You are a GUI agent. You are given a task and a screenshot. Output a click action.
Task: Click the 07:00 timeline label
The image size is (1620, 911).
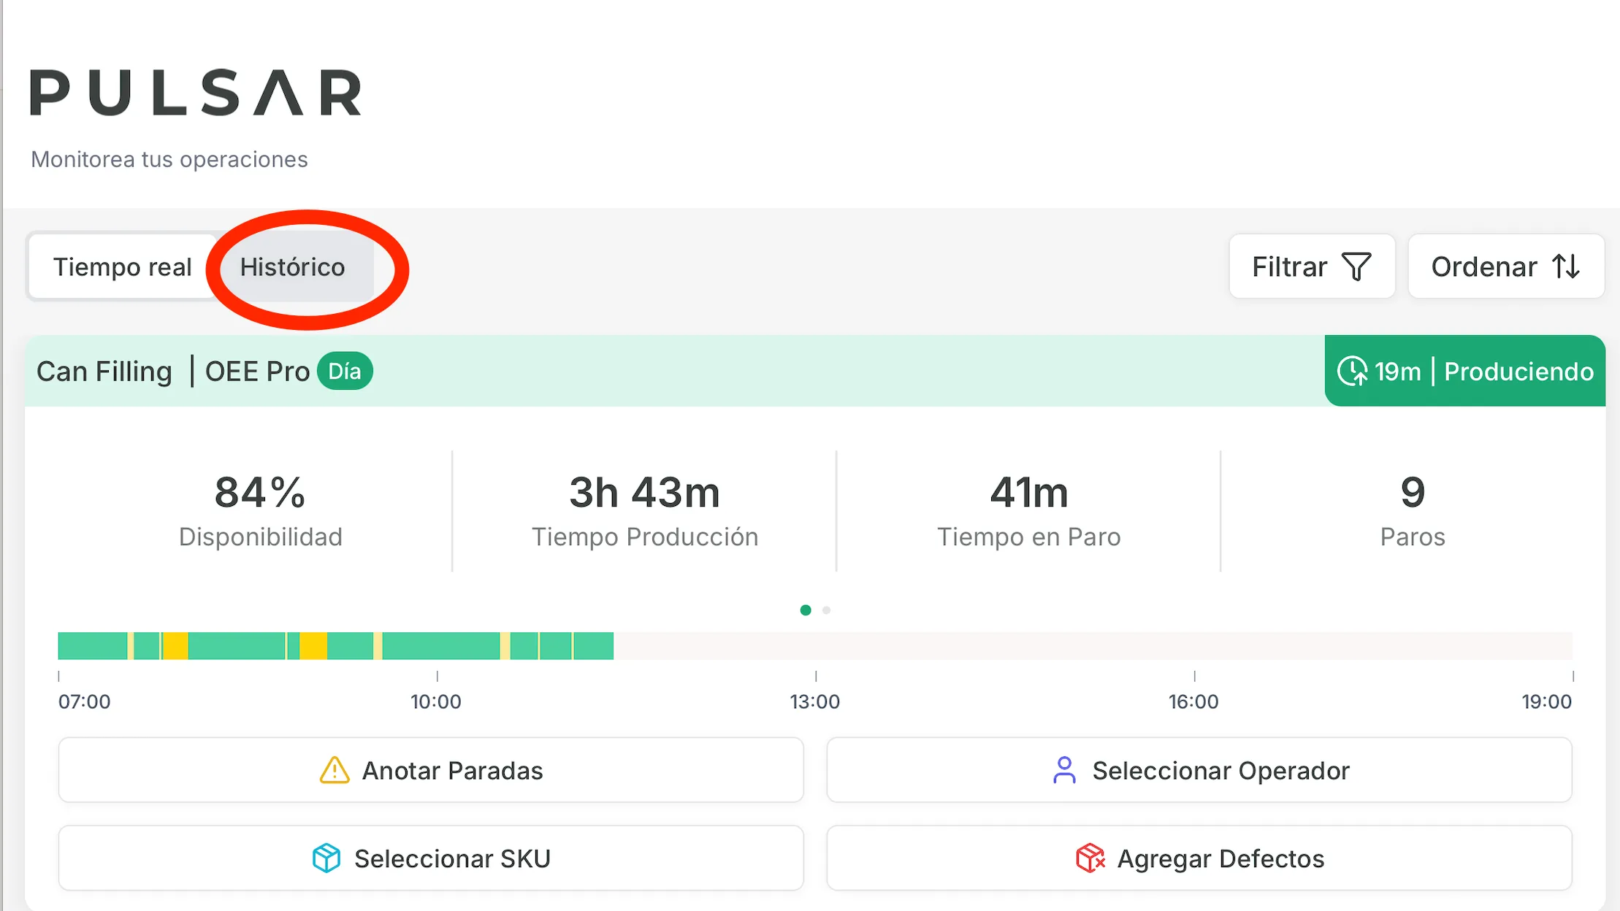click(x=85, y=701)
